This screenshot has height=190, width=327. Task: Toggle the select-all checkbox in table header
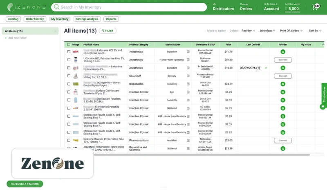pyautogui.click(x=69, y=45)
